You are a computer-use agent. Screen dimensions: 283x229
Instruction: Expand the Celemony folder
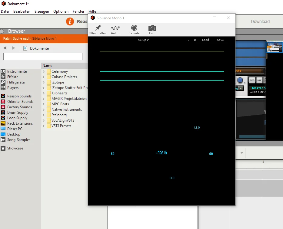pos(44,71)
